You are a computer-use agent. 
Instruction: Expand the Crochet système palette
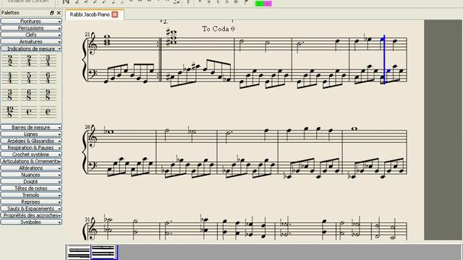[31, 155]
